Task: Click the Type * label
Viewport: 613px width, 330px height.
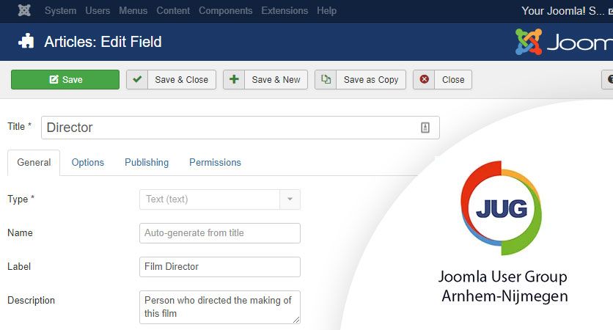Action: click(21, 199)
